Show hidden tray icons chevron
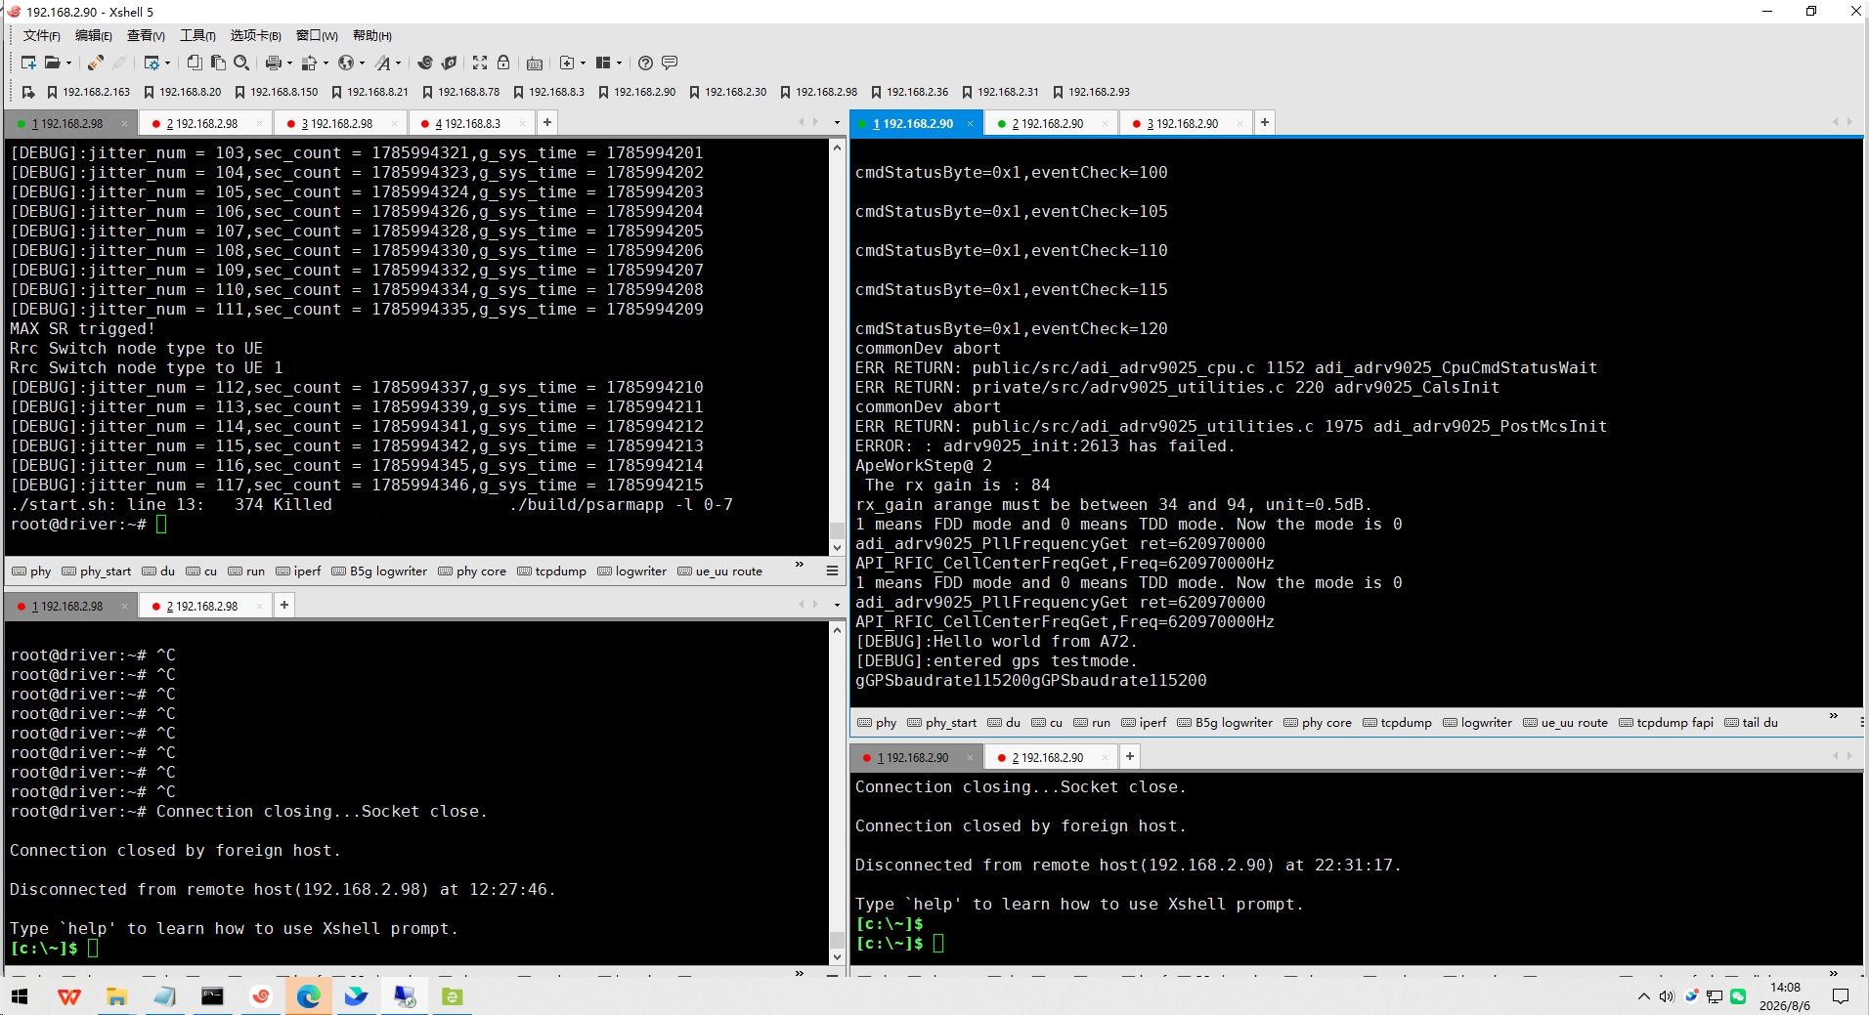The width and height of the screenshot is (1869, 1015). click(1643, 996)
